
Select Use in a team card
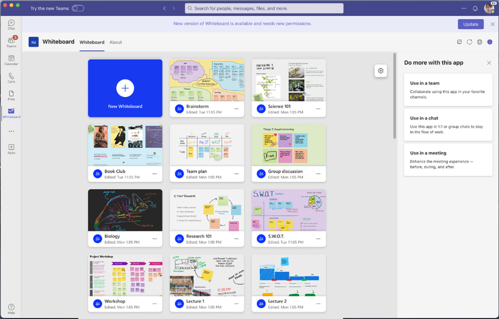point(448,90)
